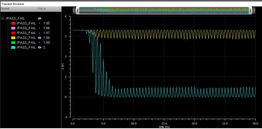Click the yellow swatch for 1.98 signal

click(x=13, y=38)
